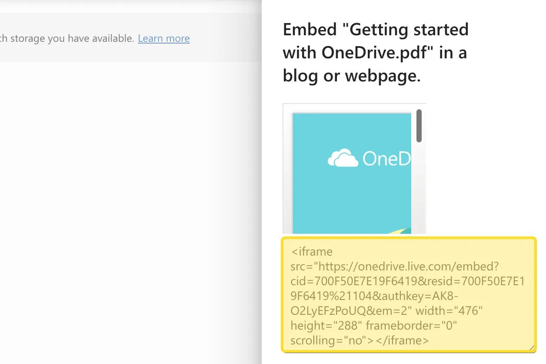Open the Learn more storage link
Viewport: 546px width, 364px height.
[x=163, y=38]
